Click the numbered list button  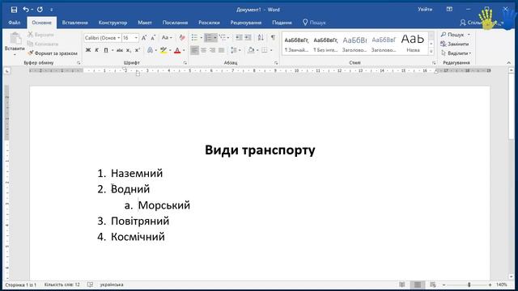[208, 38]
